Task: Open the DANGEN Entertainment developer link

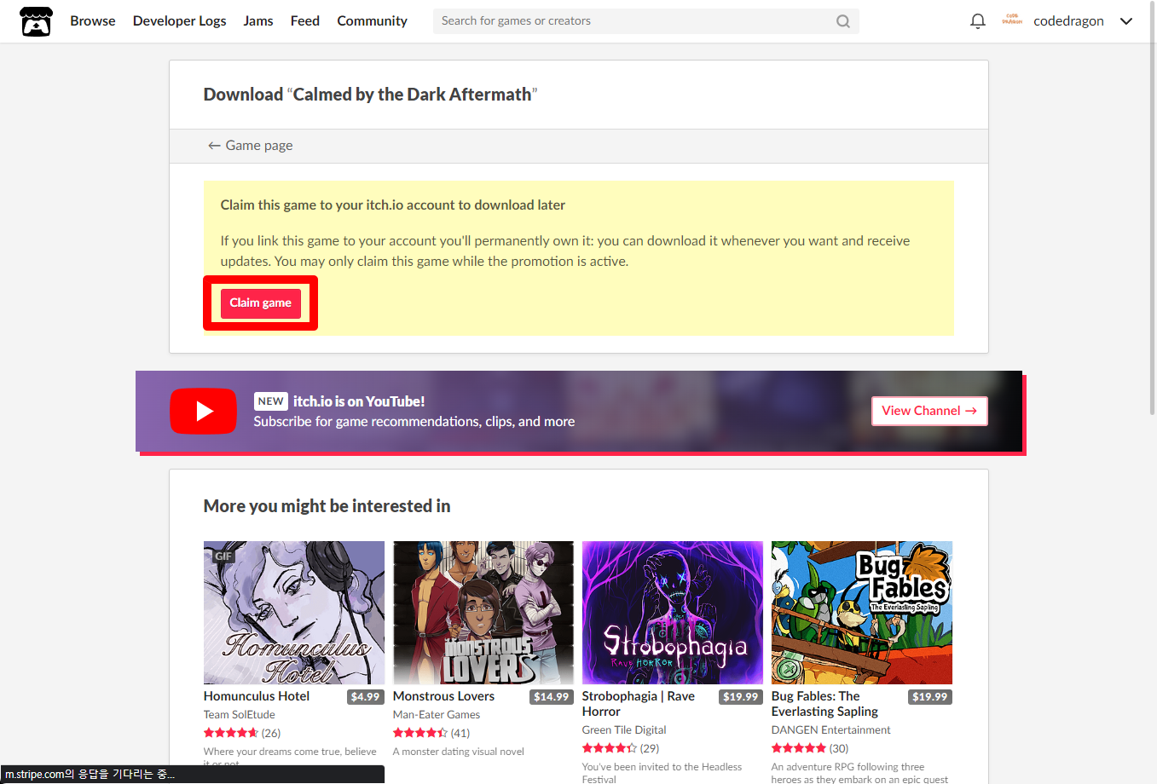Action: [x=831, y=730]
